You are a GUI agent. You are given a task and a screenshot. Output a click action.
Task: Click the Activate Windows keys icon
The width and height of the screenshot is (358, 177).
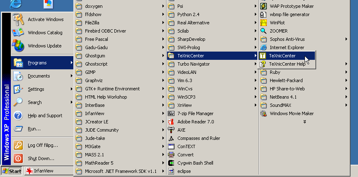tap(18, 19)
